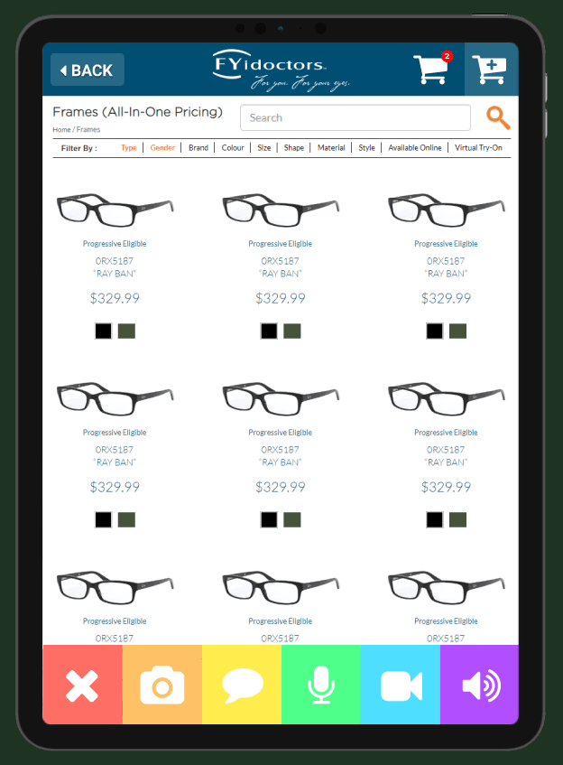Click "RAY BAN" label on first row left card
563x765 pixels.
click(x=115, y=274)
